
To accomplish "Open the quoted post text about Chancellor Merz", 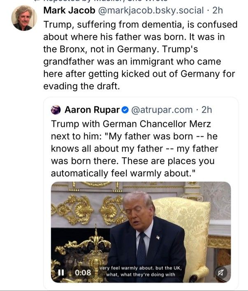I will point(134,148).
